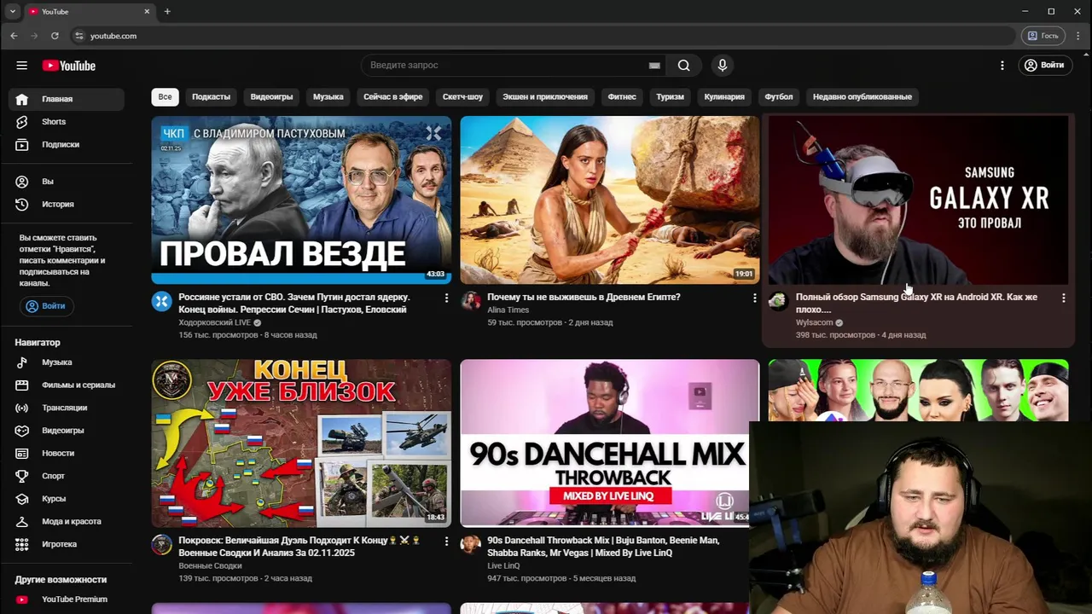This screenshot has height=614, width=1092.
Task: Open YouTube settings three-dot menu
Action: tap(1002, 66)
